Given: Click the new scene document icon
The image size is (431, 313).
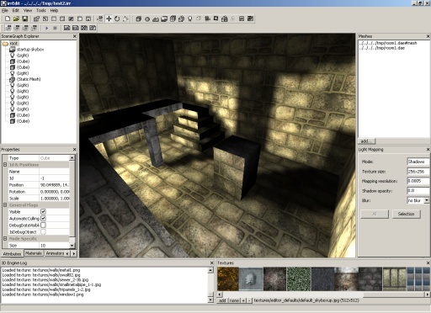Looking at the screenshot, I should [8, 19].
